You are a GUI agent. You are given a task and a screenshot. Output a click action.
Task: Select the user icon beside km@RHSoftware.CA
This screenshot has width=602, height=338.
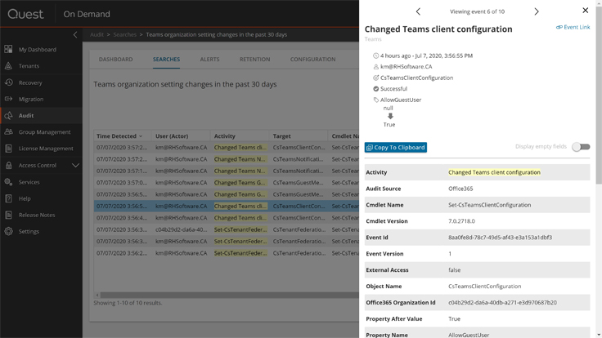pyautogui.click(x=376, y=67)
